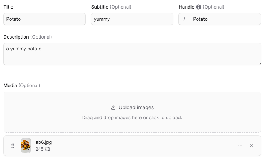Click the upload arrow icon
Image resolution: width=266 pixels, height=162 pixels.
(113, 107)
